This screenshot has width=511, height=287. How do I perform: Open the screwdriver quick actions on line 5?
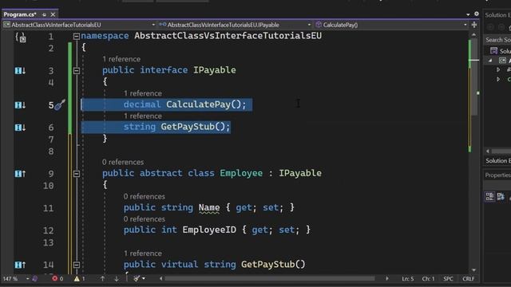pyautogui.click(x=60, y=104)
